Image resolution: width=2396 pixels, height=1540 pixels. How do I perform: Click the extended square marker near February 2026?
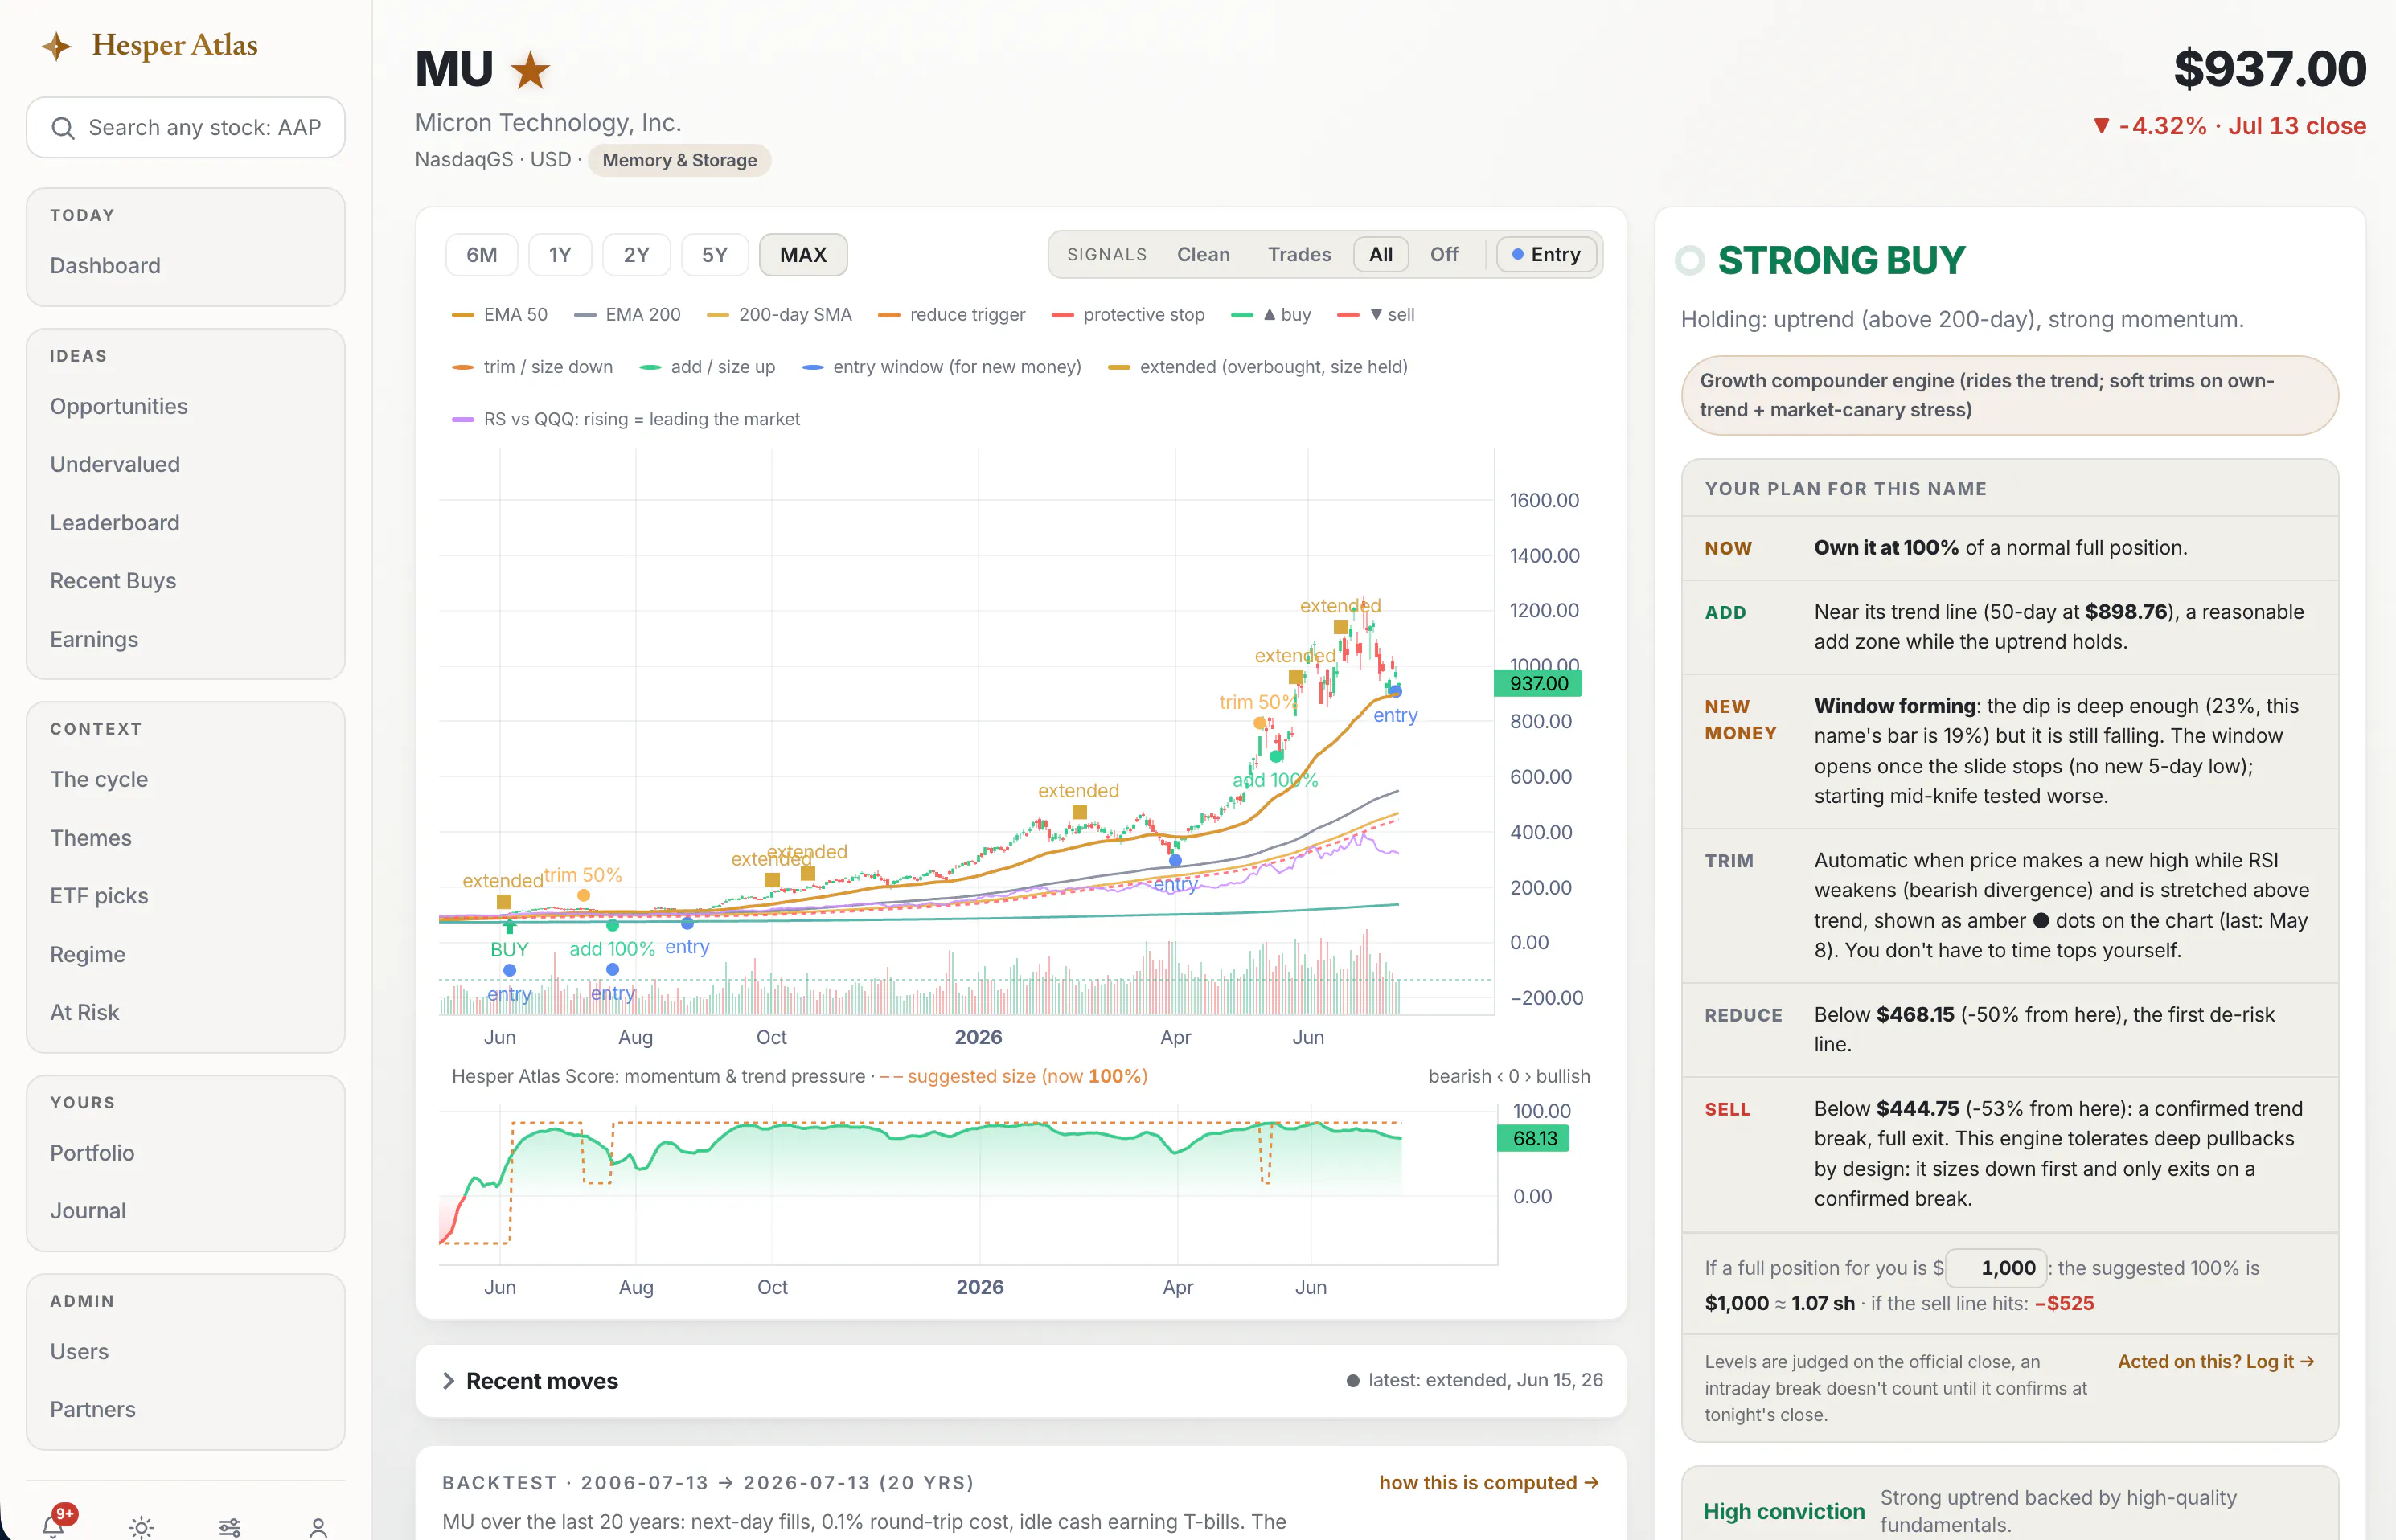click(1080, 812)
